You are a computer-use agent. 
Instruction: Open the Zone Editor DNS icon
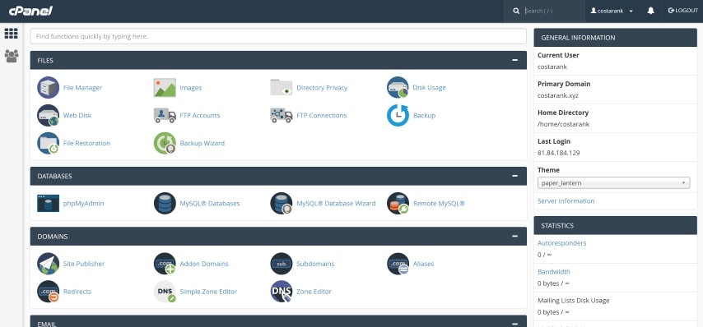click(x=281, y=291)
